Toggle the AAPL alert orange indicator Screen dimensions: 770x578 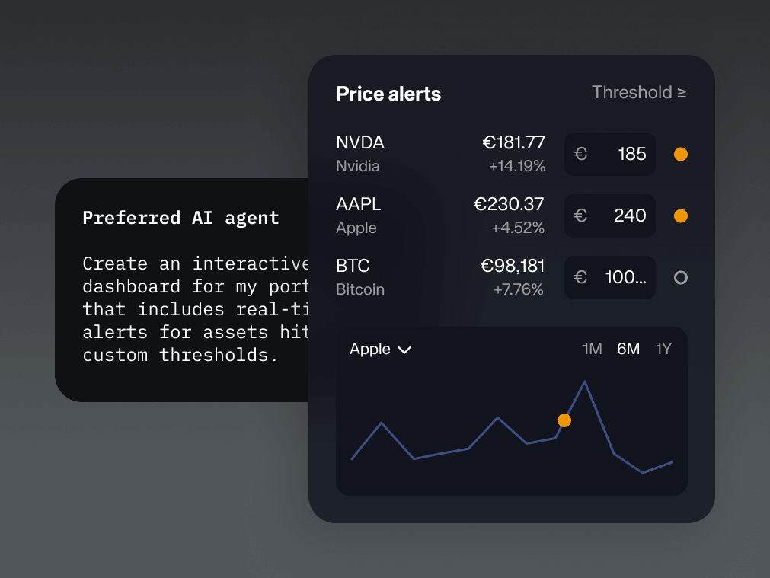[681, 216]
